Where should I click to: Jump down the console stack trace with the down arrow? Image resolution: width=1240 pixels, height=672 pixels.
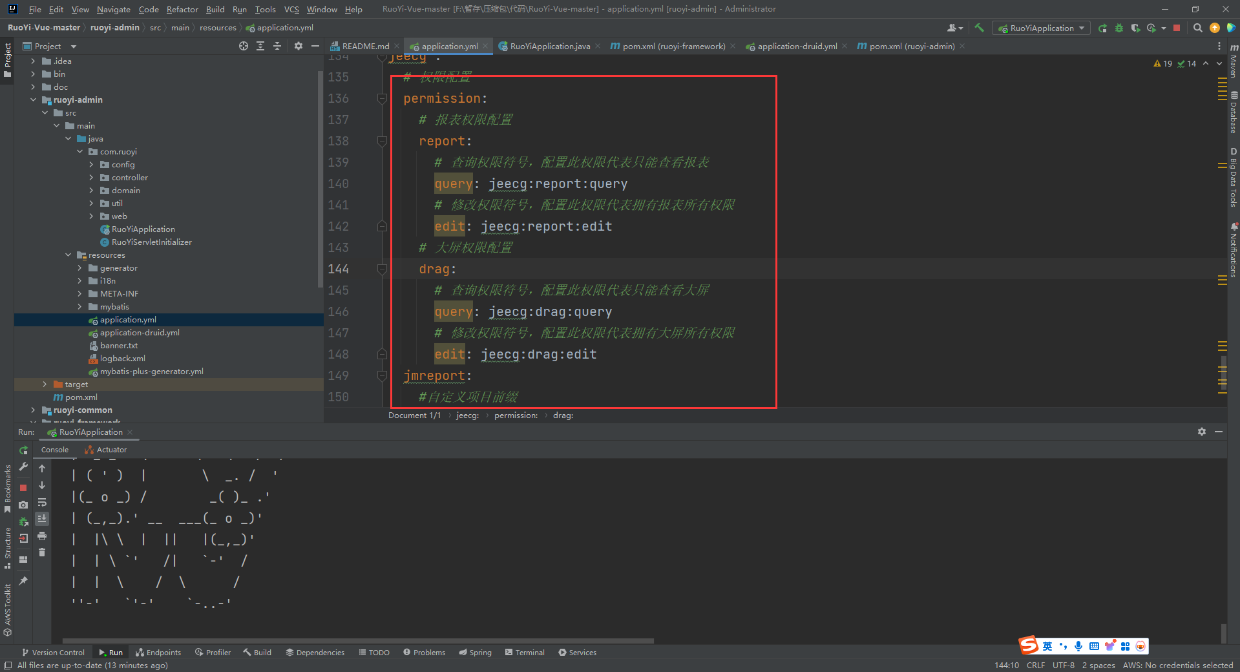click(x=42, y=485)
